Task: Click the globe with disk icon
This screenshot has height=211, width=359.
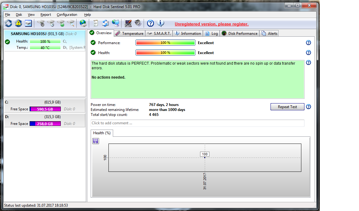Action: point(83,23)
